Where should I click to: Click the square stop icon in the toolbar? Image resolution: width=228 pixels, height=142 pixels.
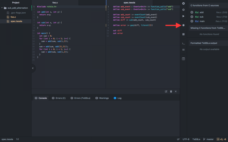click(x=183, y=34)
